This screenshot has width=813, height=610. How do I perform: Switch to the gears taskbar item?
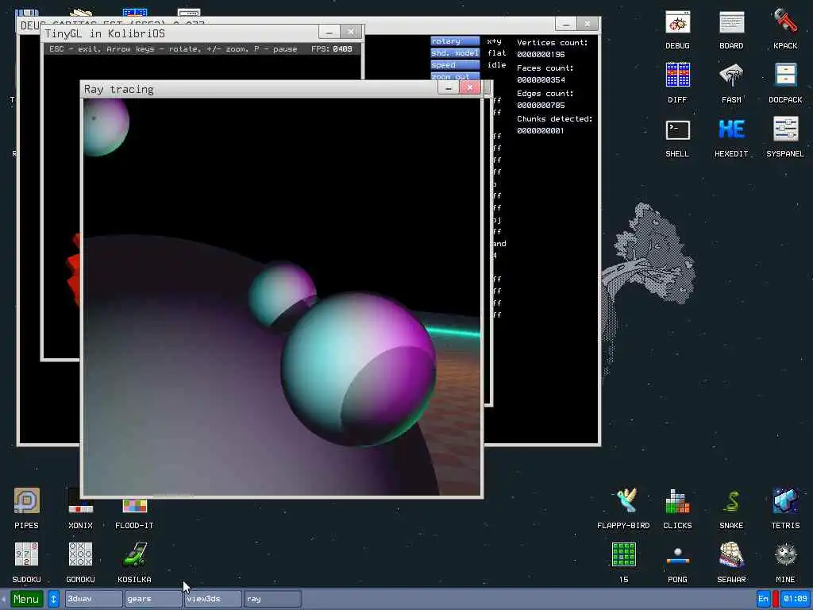pyautogui.click(x=153, y=599)
